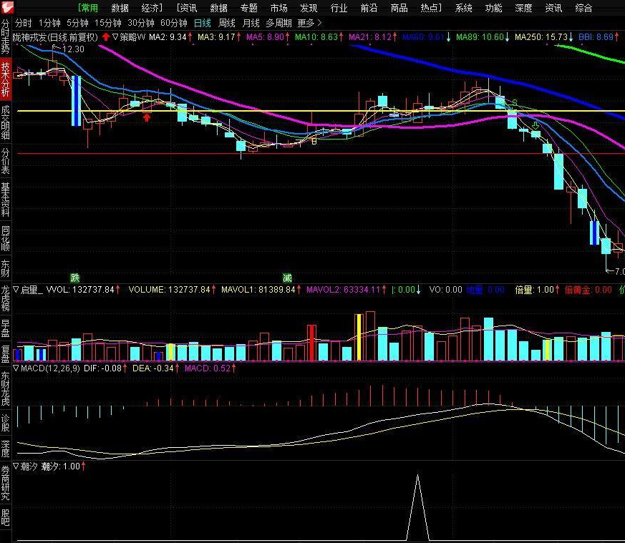
Task: Click the stock title with (日线,前复权)
Action: [x=55, y=37]
